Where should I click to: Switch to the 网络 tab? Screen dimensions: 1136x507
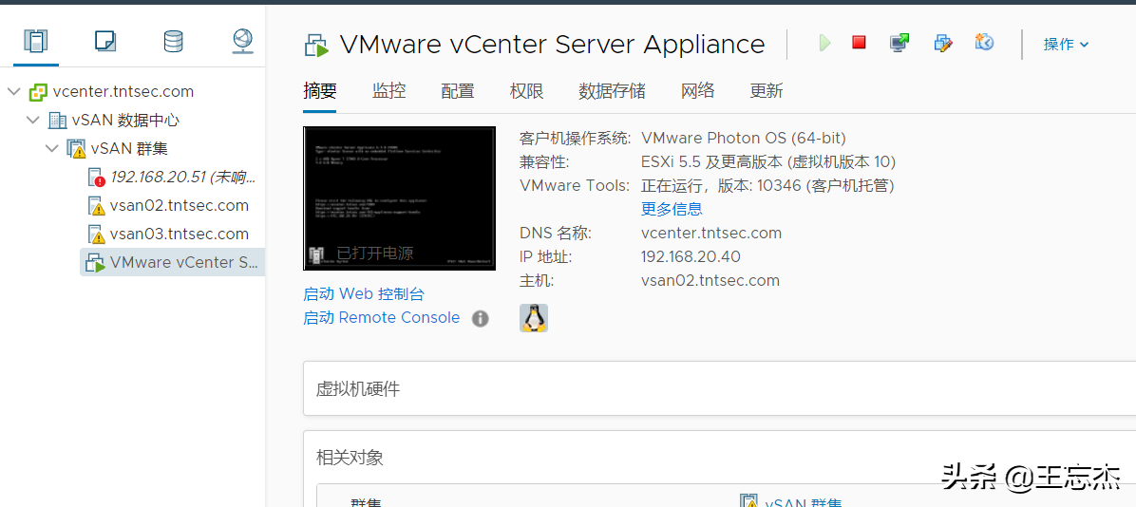pyautogui.click(x=698, y=91)
